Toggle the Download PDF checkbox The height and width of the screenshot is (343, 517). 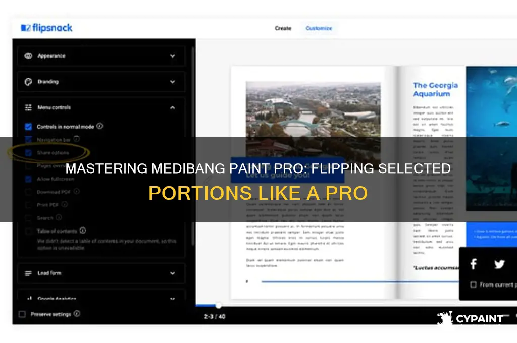pyautogui.click(x=28, y=192)
